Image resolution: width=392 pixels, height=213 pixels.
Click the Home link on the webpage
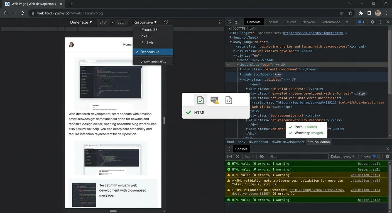pos(127,44)
